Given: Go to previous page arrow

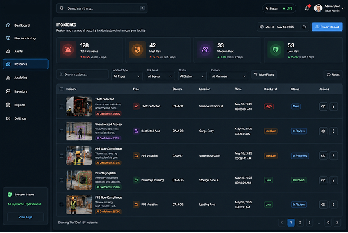Looking at the screenshot, I should tap(282, 223).
